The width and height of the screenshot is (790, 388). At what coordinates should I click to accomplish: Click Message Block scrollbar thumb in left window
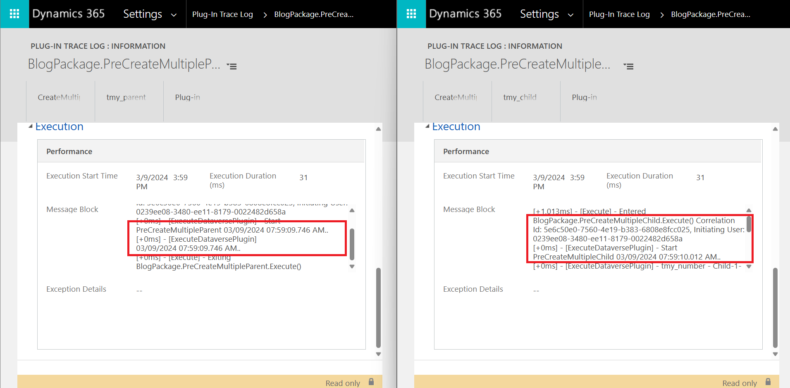[x=352, y=244]
